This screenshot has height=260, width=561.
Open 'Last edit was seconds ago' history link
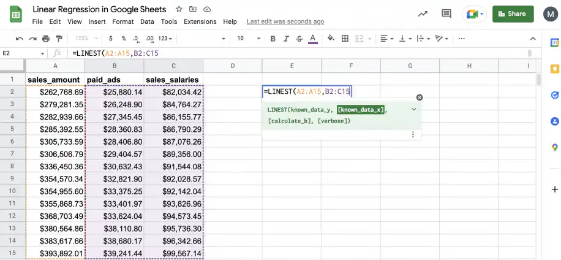pos(285,21)
